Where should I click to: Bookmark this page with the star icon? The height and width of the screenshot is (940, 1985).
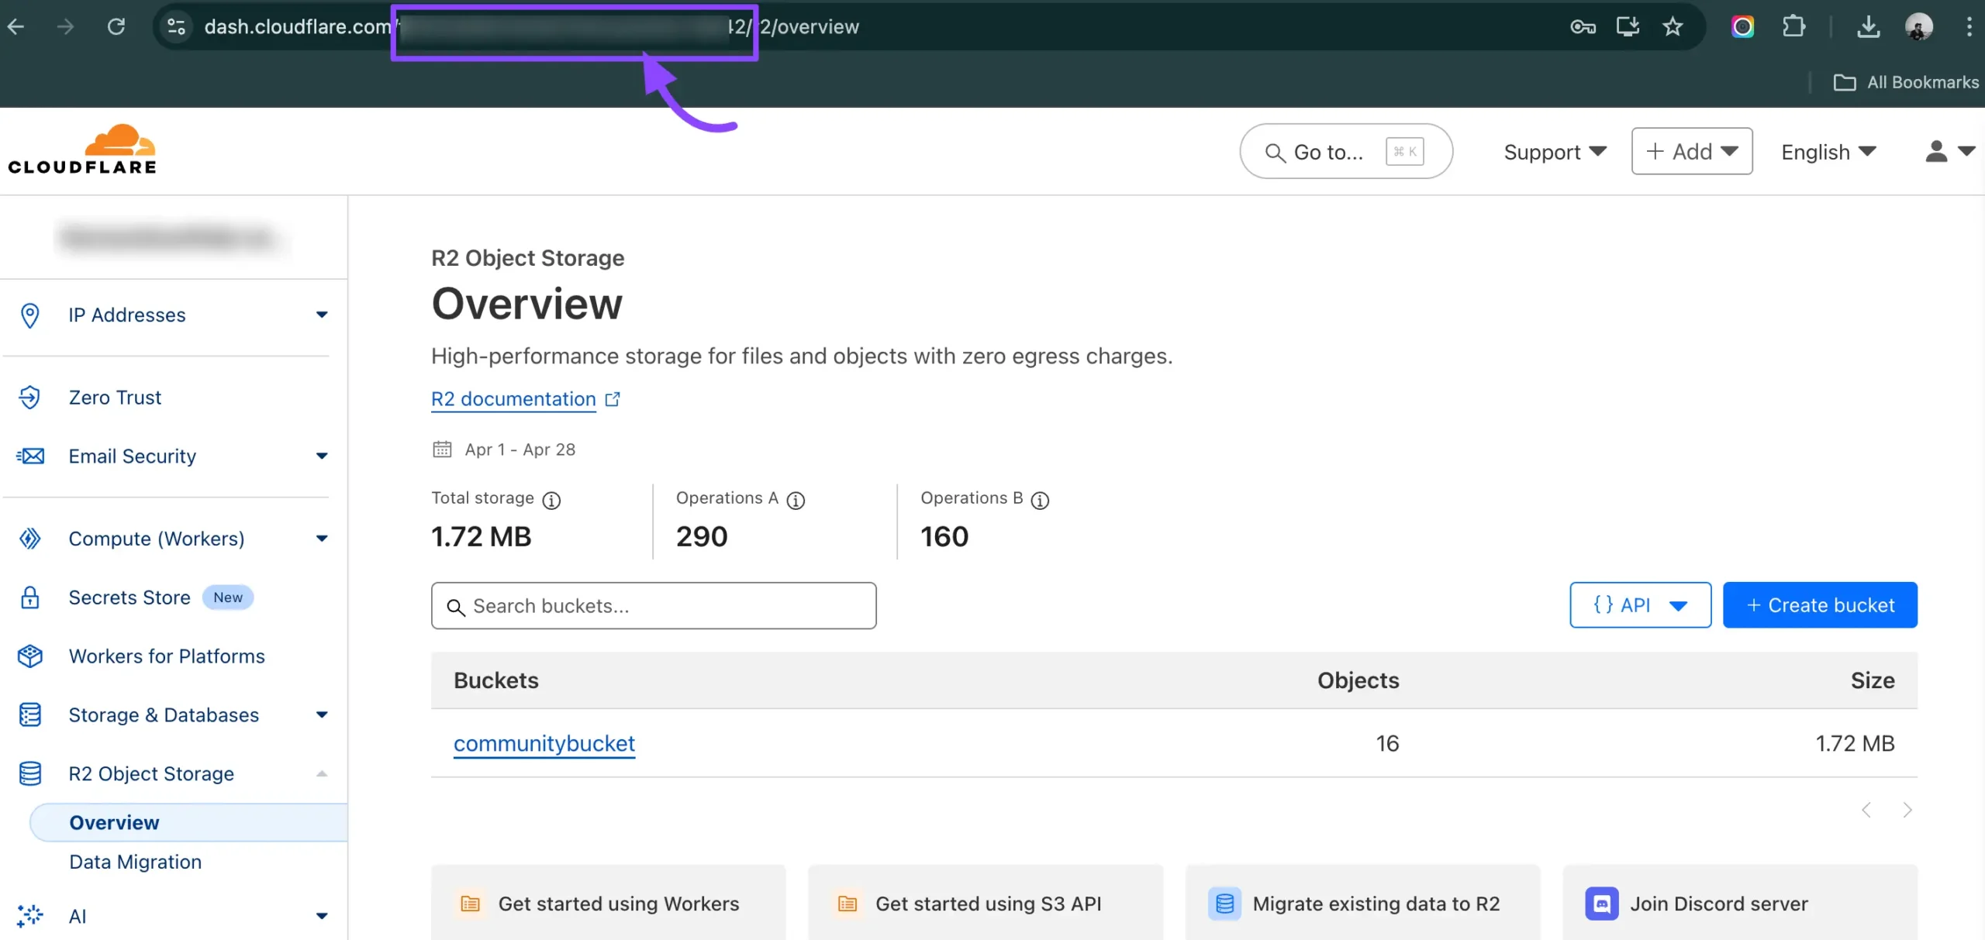1673,27
